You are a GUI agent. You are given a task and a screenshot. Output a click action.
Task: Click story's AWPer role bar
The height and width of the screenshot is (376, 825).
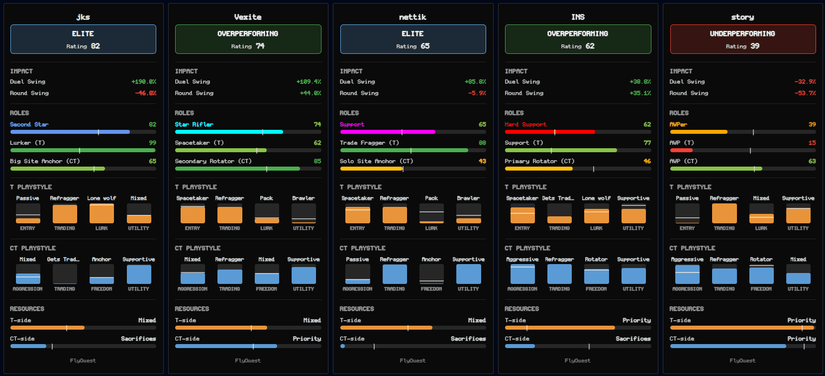click(x=742, y=132)
